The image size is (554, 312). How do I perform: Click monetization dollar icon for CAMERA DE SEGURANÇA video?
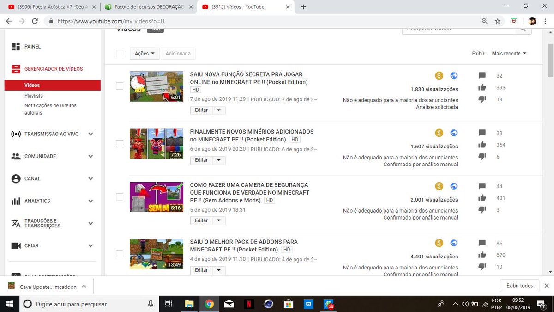coord(439,186)
